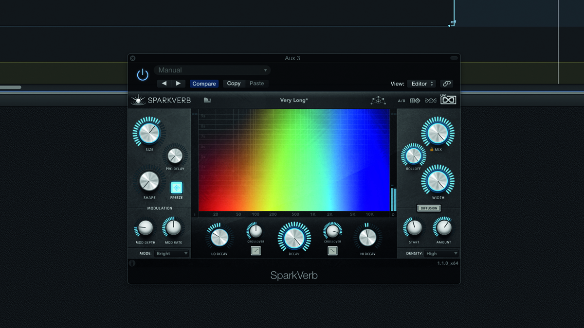Screen dimensions: 584x328
Task: Toggle the Diffusion button
Action: [429, 208]
